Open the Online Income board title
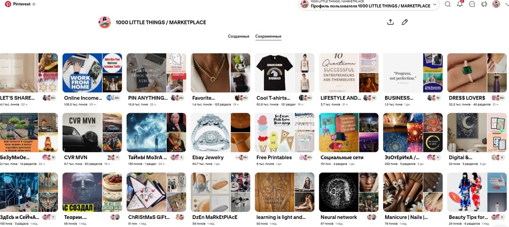The image size is (509, 227). [x=83, y=98]
